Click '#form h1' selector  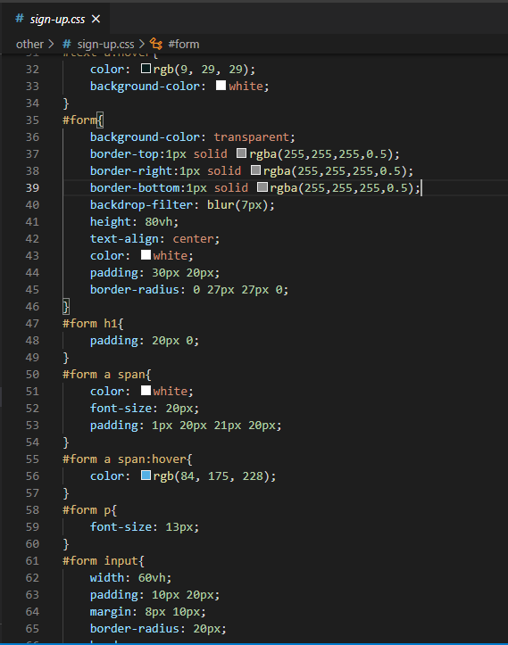pyautogui.click(x=90, y=323)
